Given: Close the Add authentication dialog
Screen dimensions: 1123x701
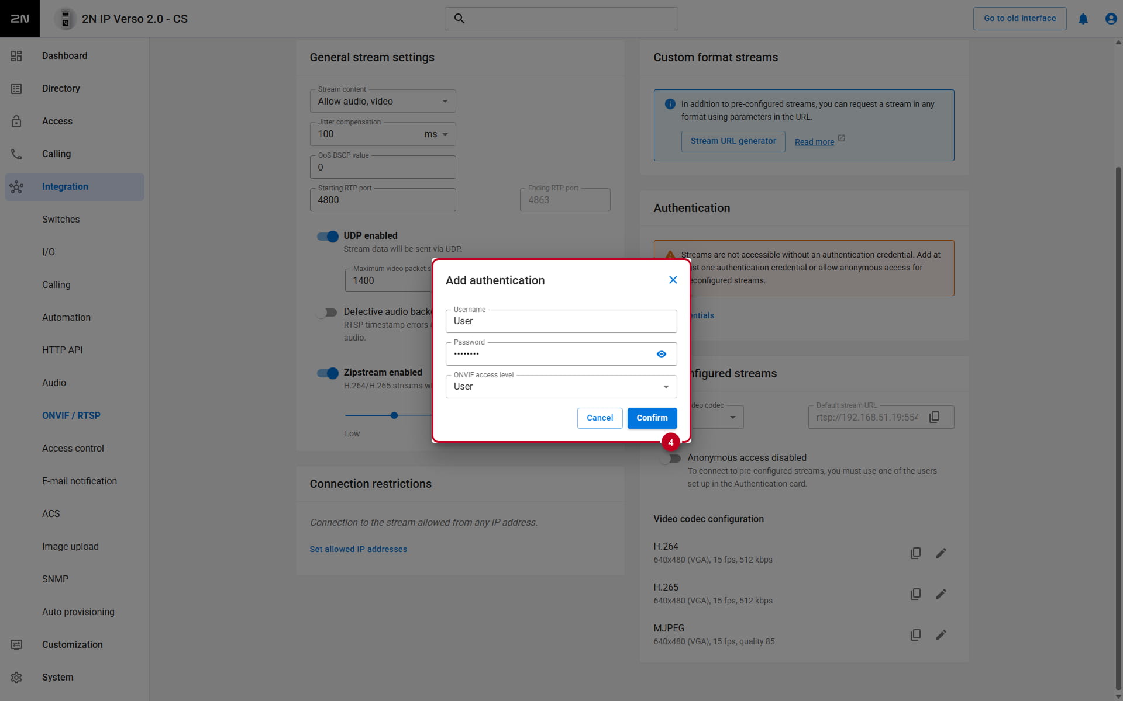Looking at the screenshot, I should coord(673,280).
